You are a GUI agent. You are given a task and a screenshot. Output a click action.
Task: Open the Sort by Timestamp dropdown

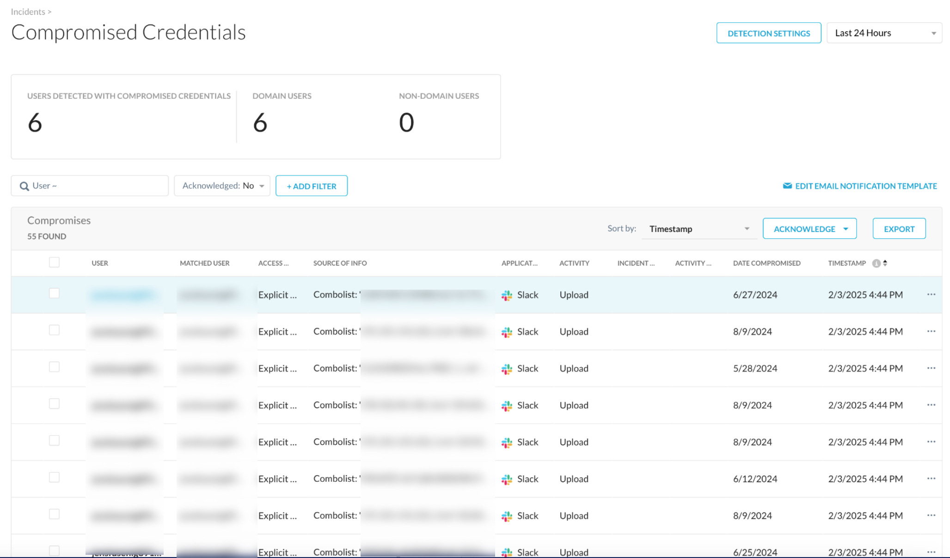click(698, 228)
